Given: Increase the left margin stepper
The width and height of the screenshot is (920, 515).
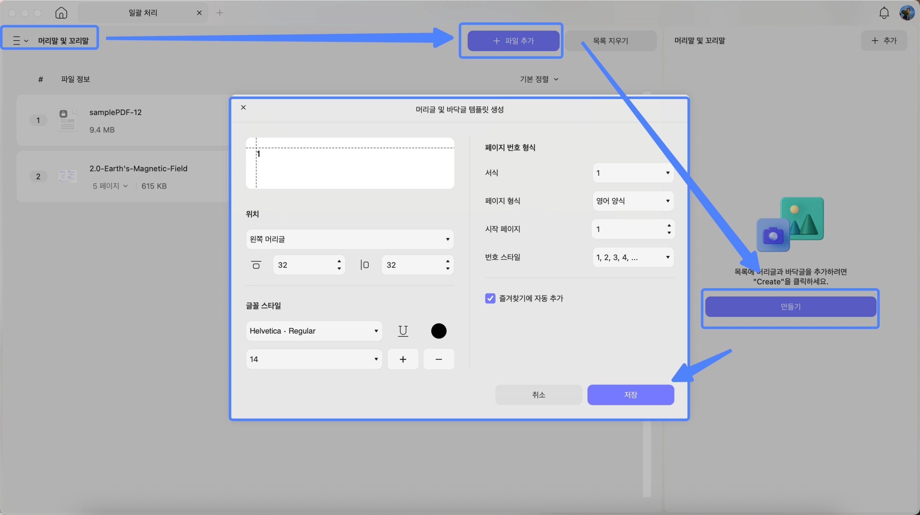Looking at the screenshot, I should click(x=447, y=261).
